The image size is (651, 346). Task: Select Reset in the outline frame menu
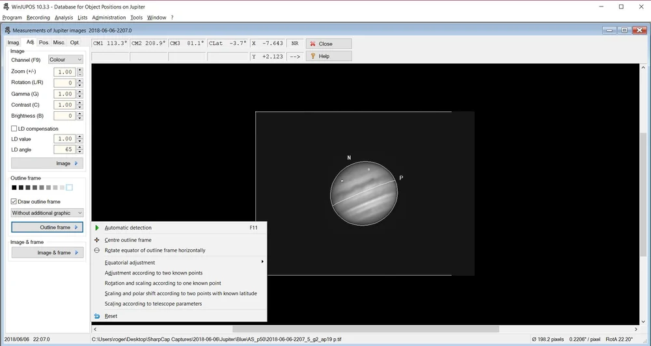pos(179,316)
